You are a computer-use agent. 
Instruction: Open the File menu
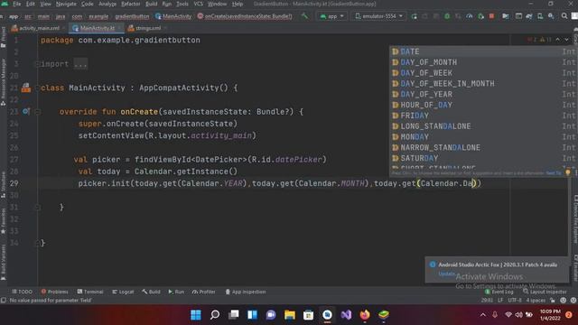coord(17,4)
